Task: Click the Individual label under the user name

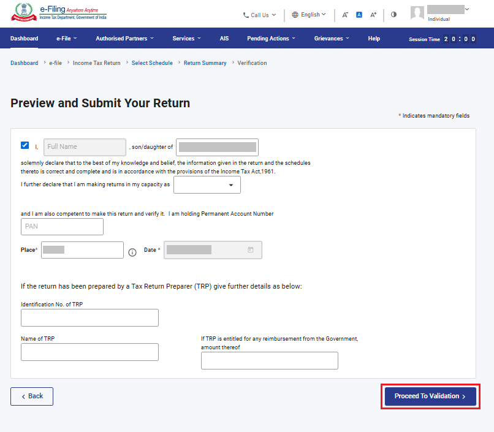Action: (439, 19)
